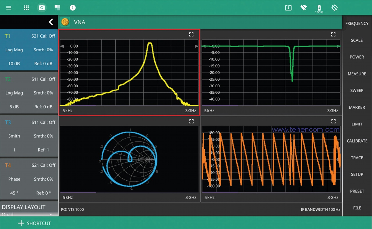Image resolution: width=372 pixels, height=229 pixels.
Task: Open the FILE menu
Action: (357, 208)
